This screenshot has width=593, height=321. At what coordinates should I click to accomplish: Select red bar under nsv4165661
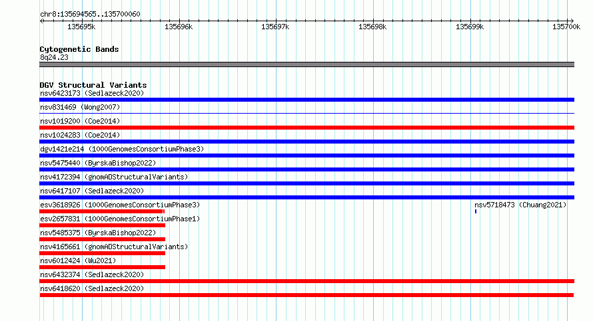click(x=102, y=253)
